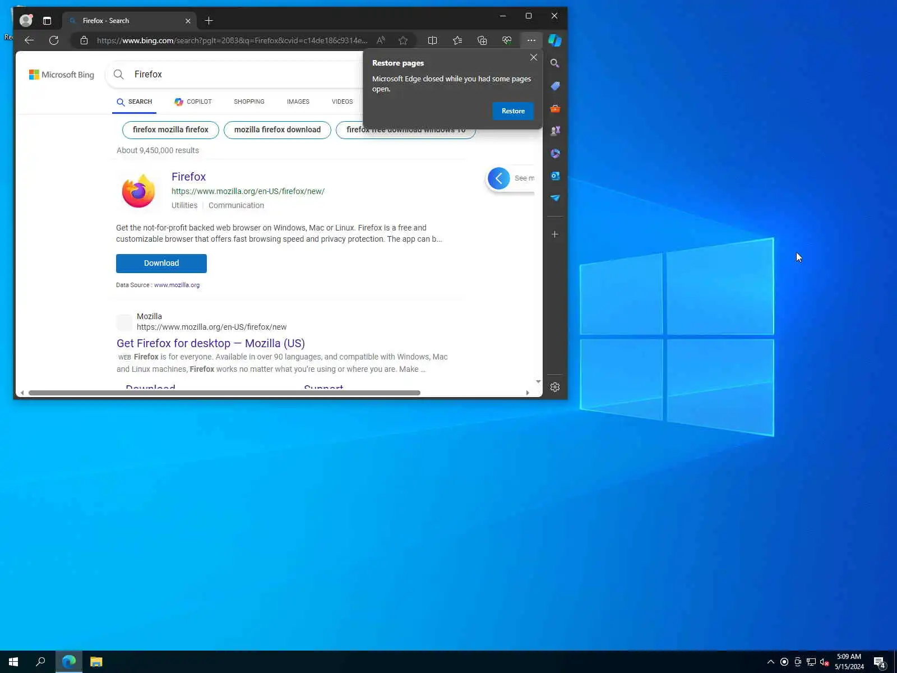Click the blue Download button
897x673 pixels.
(161, 264)
